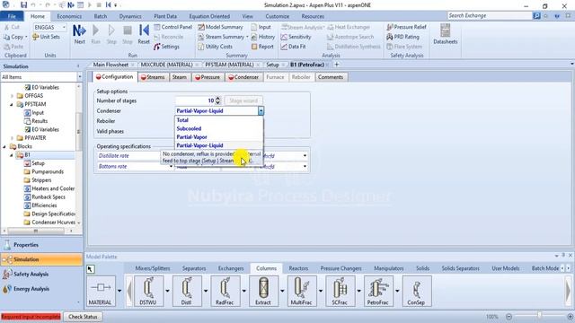Image resolution: width=575 pixels, height=323 pixels.
Task: Open the Reactors palette tab
Action: tap(298, 268)
